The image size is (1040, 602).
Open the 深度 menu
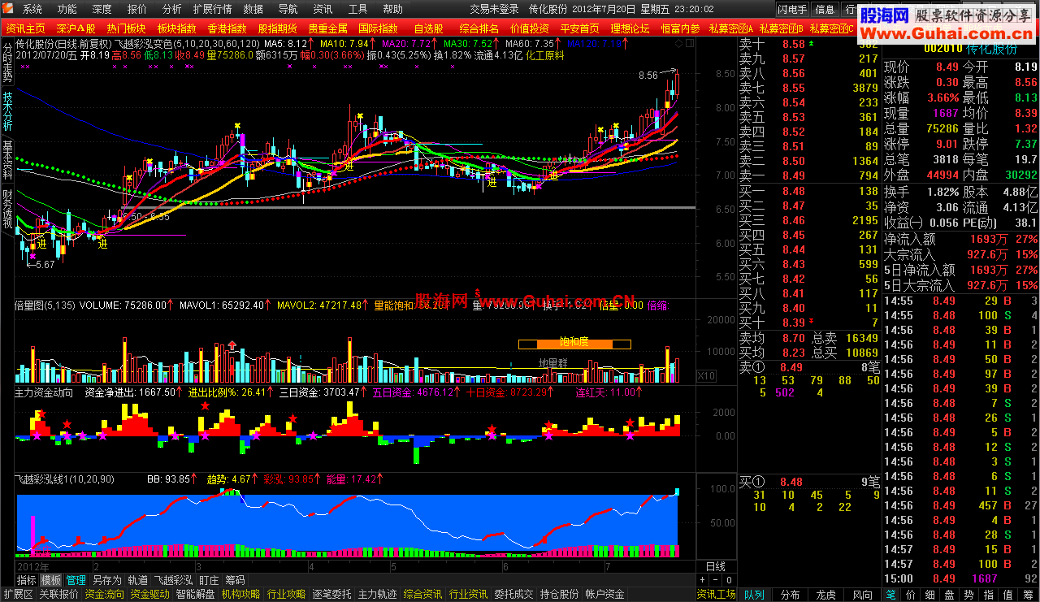(102, 10)
